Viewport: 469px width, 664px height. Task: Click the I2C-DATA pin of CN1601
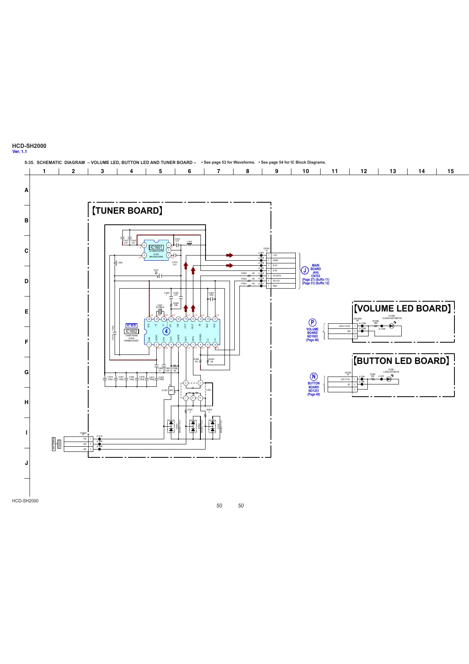[x=281, y=276]
